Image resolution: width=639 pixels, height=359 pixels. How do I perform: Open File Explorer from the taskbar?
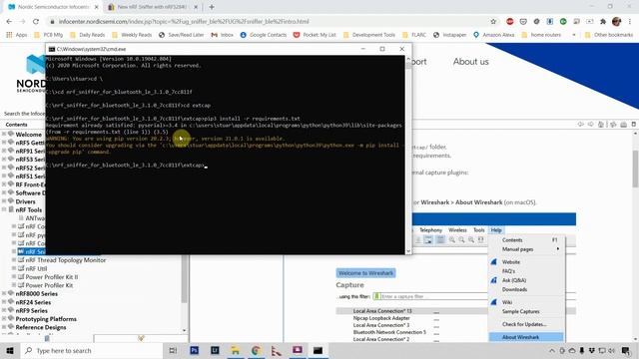point(236,350)
